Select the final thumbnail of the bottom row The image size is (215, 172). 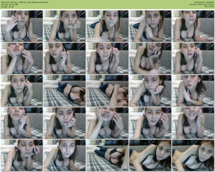coord(193,156)
